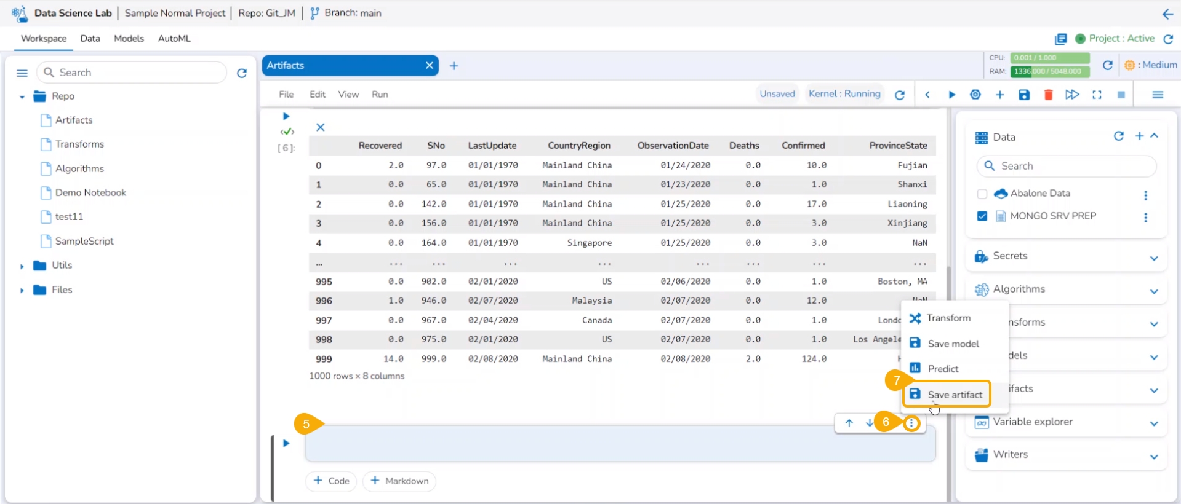Image resolution: width=1181 pixels, height=504 pixels.
Task: Add a new Markdown cell
Action: [x=399, y=481]
